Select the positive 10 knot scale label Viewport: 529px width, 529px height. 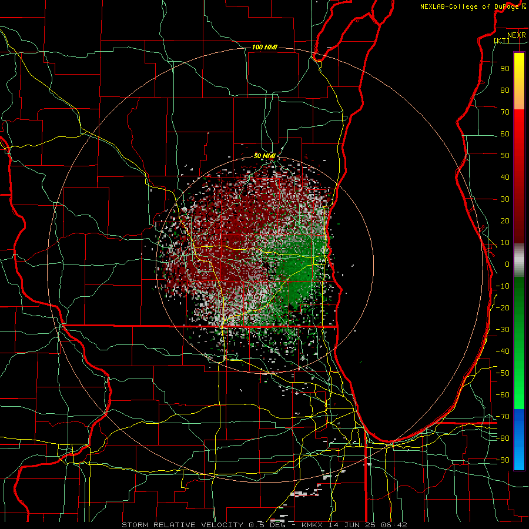(x=505, y=243)
